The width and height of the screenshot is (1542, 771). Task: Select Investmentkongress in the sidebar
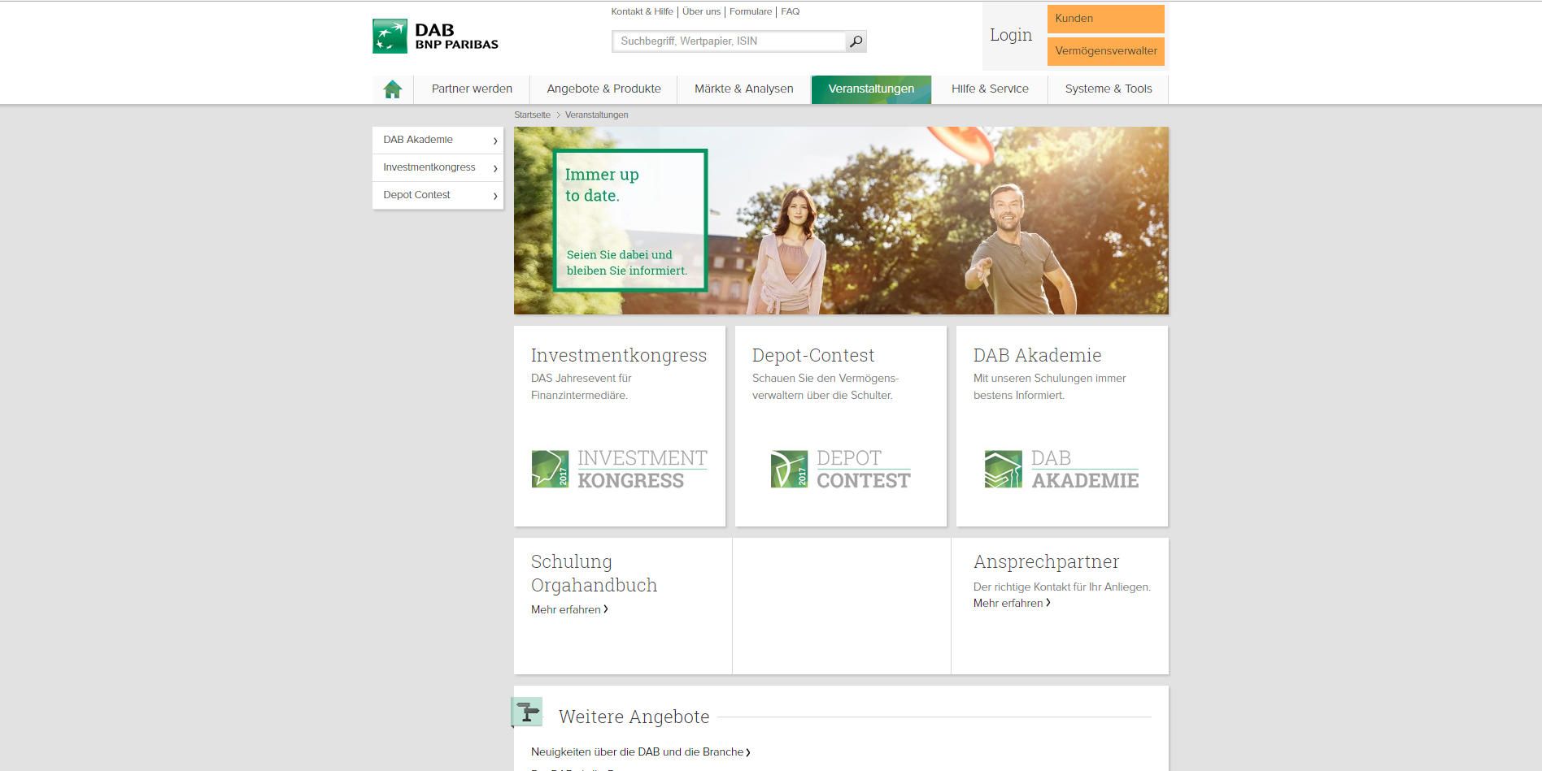coord(438,168)
